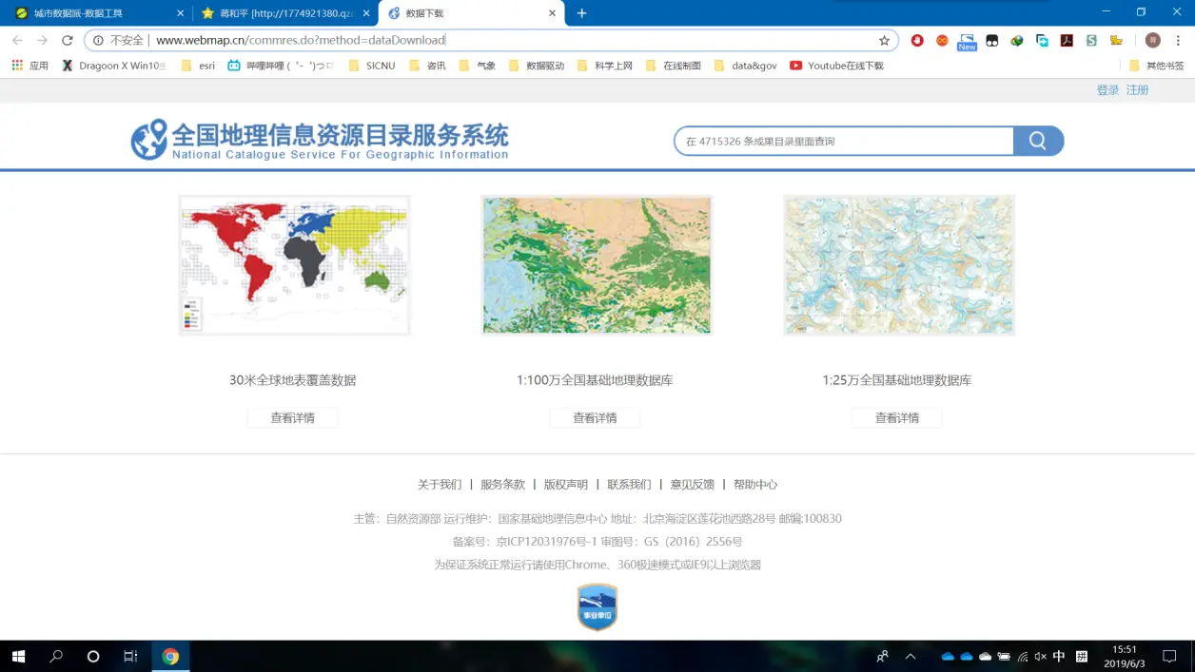
Task: Open the 科学上网 bookmark folder
Action: click(605, 66)
